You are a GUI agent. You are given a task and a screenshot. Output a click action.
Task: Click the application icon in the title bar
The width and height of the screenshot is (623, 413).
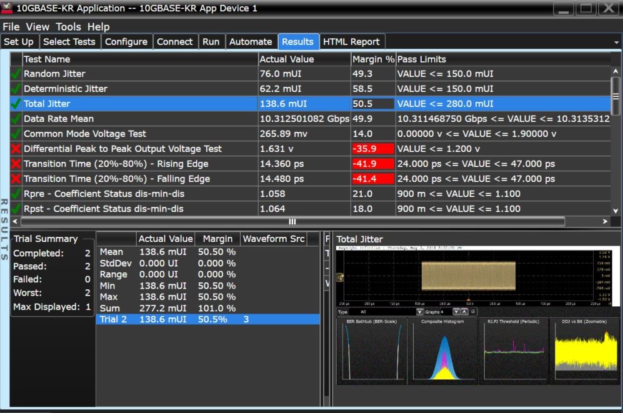[x=7, y=8]
